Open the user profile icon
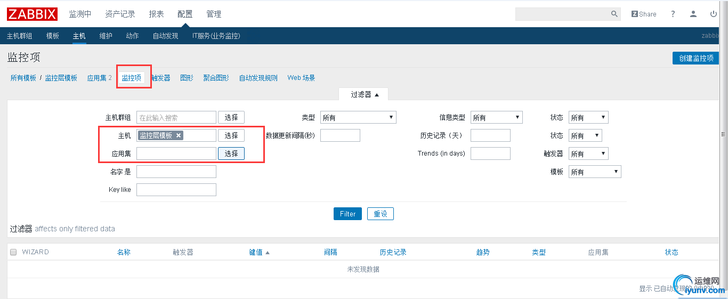This screenshot has height=299, width=728. 693,14
